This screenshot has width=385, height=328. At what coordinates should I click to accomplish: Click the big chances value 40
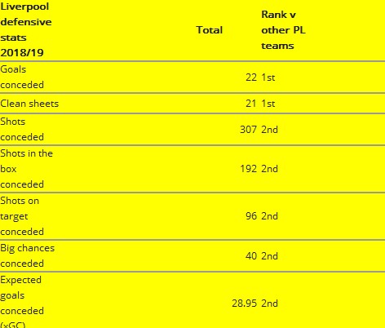point(251,256)
